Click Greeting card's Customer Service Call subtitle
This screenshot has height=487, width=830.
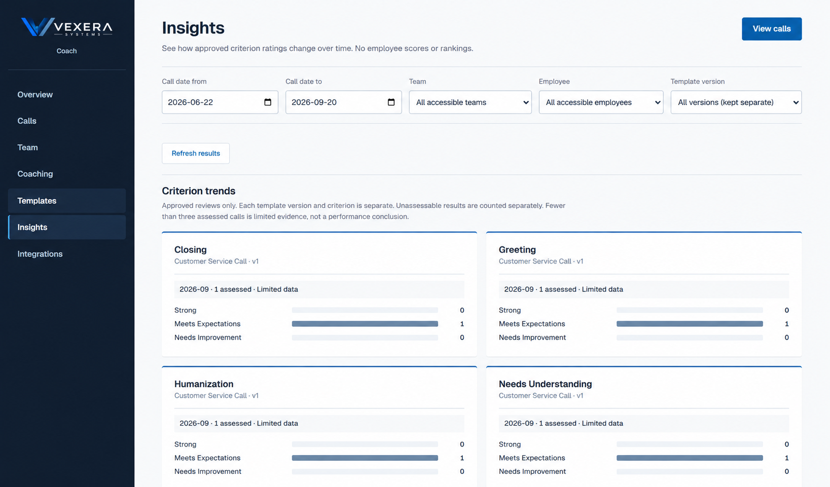point(541,261)
